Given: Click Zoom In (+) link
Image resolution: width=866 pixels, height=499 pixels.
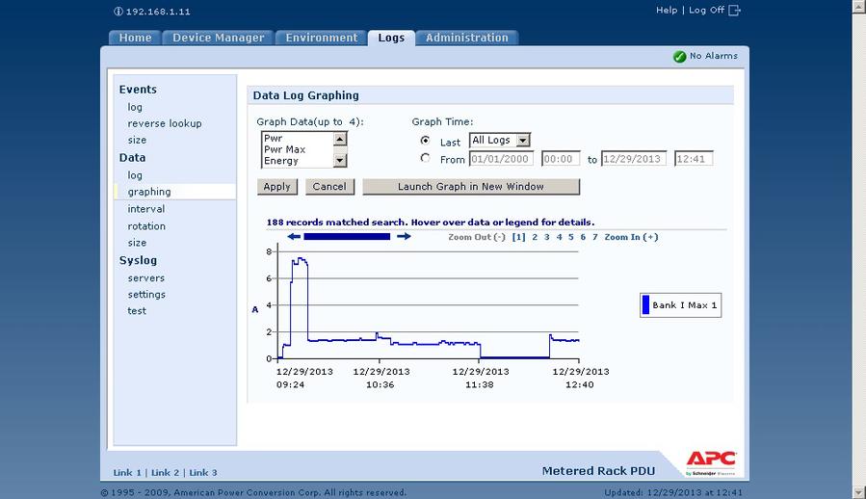Looking at the screenshot, I should [x=631, y=237].
